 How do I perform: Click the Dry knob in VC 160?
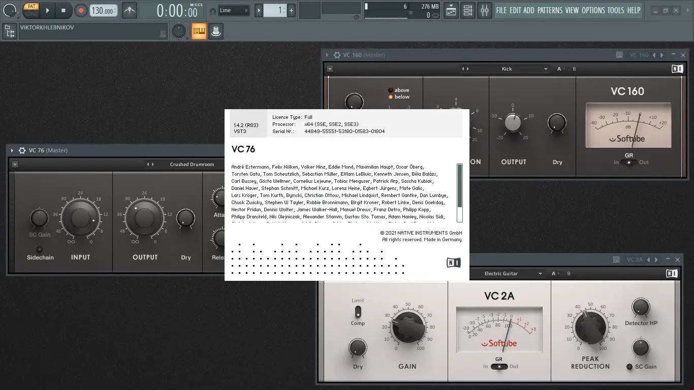click(x=557, y=122)
